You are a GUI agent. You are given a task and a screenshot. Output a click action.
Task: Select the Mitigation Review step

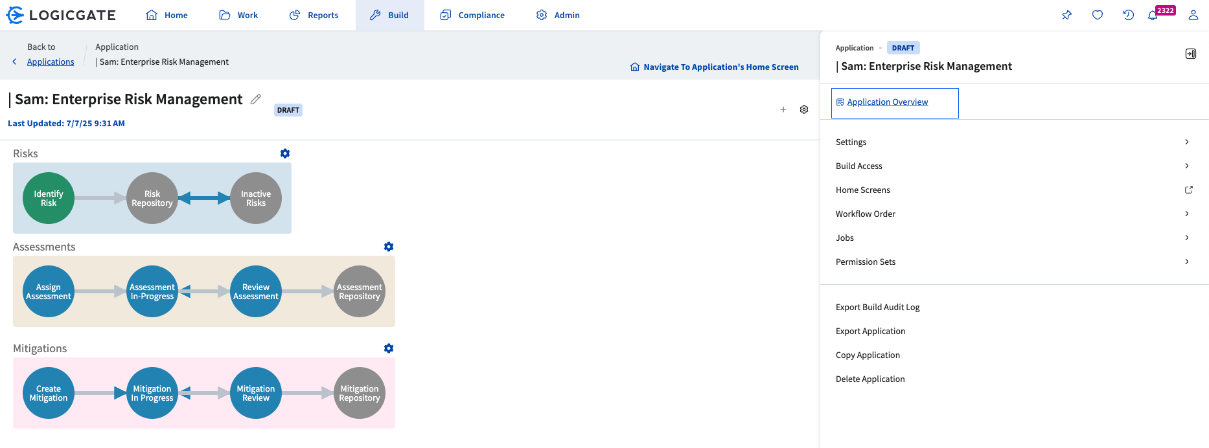tap(256, 393)
